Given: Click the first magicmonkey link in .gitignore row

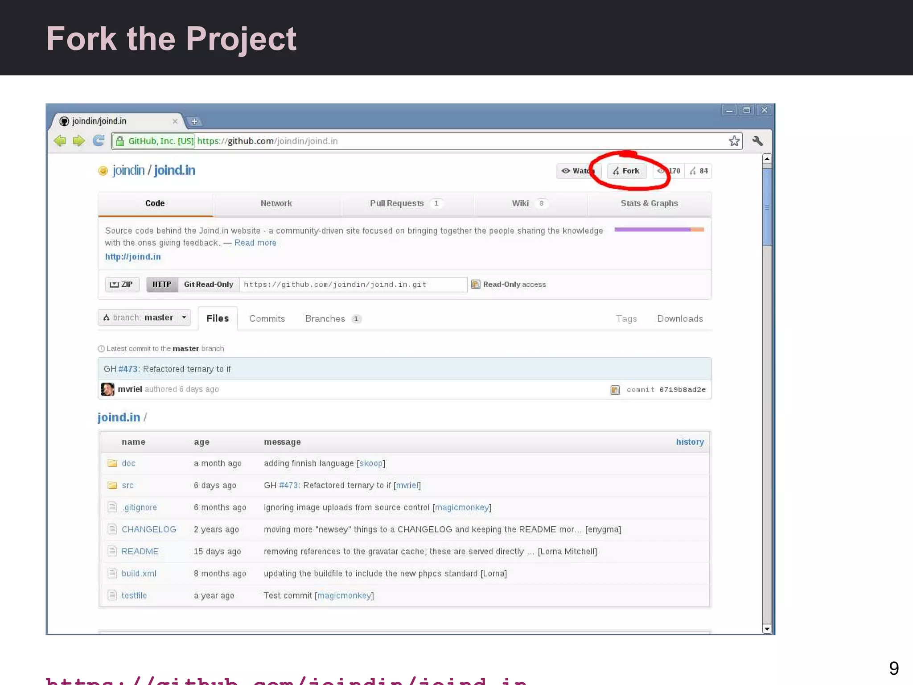Looking at the screenshot, I should coord(462,508).
